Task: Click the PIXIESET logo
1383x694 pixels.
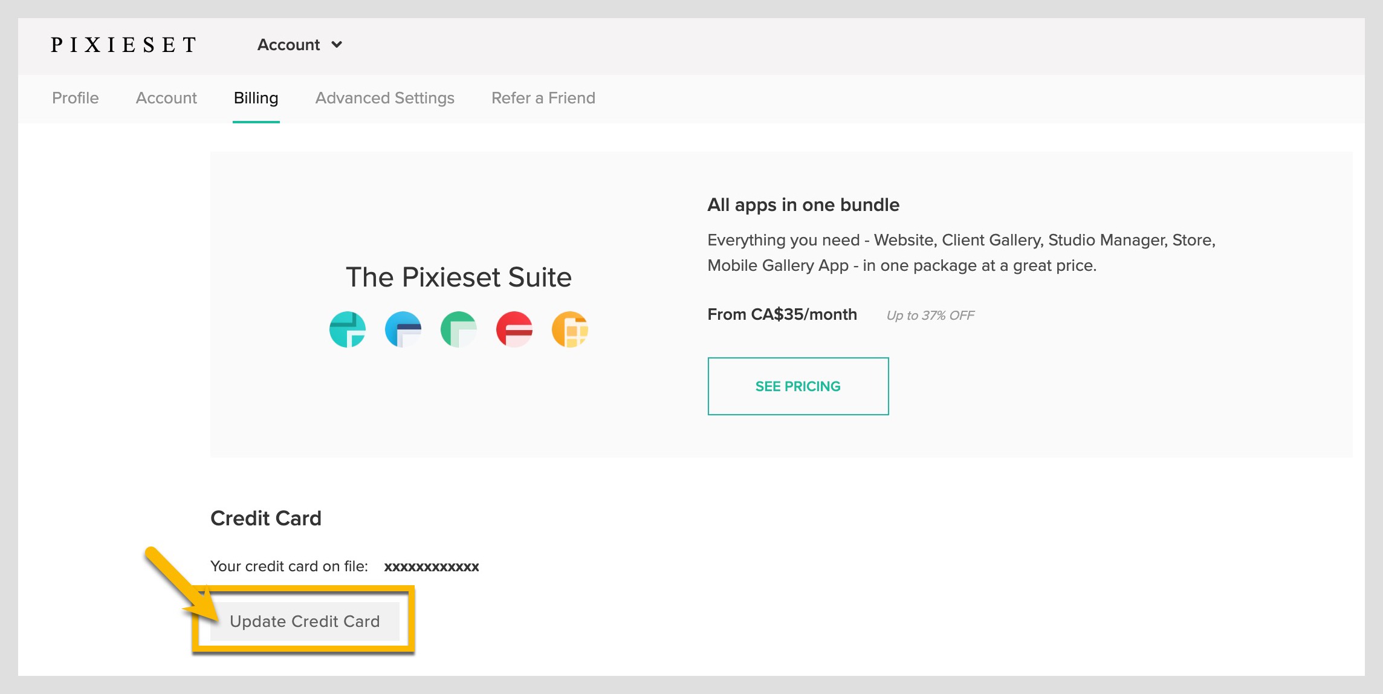Action: pyautogui.click(x=124, y=45)
